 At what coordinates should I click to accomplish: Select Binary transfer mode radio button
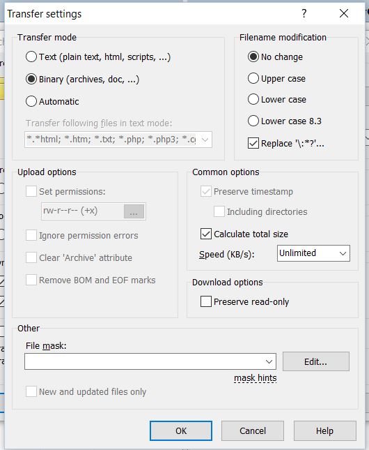(31, 79)
